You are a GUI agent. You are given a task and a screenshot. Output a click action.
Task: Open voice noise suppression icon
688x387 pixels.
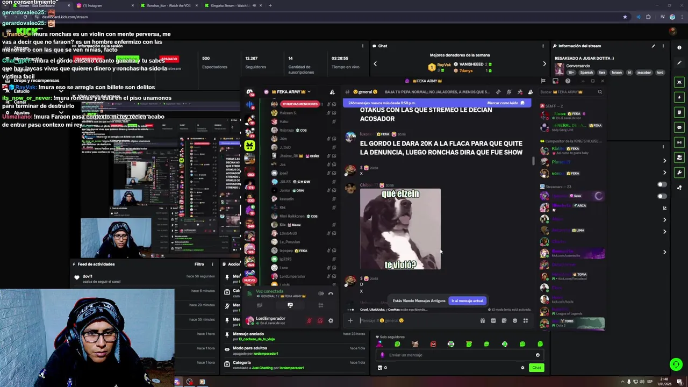[321, 293]
